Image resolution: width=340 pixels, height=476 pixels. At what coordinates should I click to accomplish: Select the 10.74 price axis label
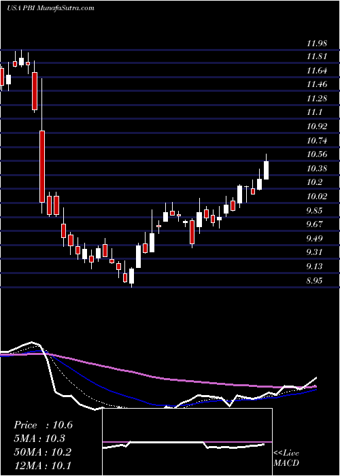316,141
